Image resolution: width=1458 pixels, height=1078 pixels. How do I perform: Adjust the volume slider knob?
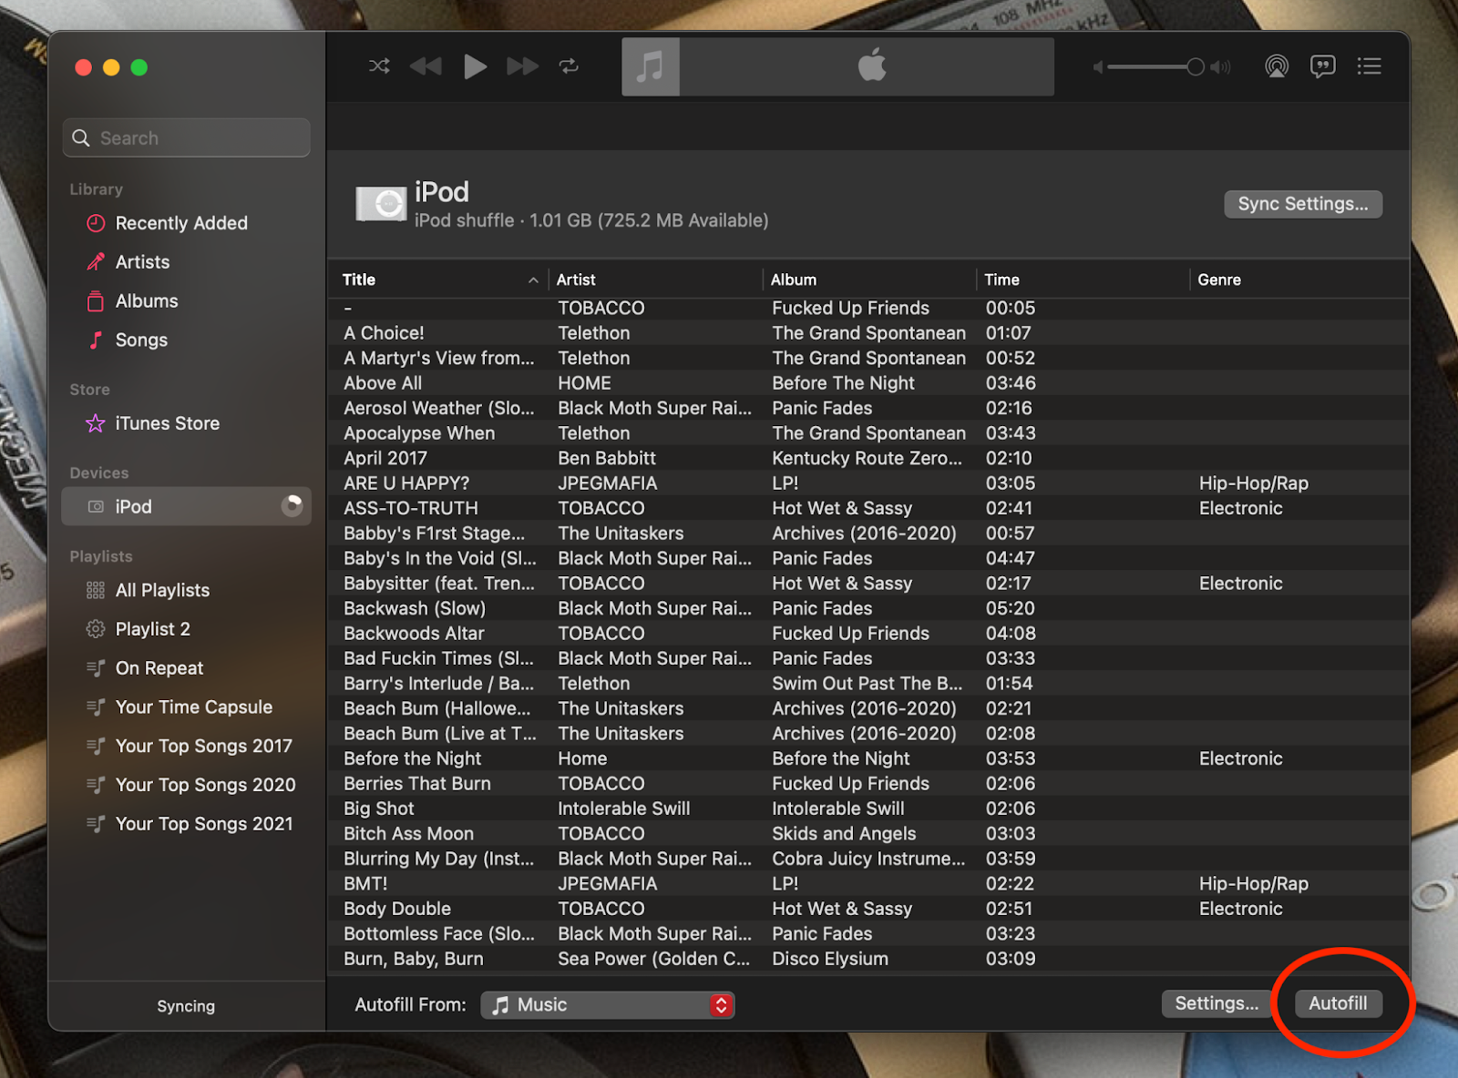click(x=1195, y=66)
